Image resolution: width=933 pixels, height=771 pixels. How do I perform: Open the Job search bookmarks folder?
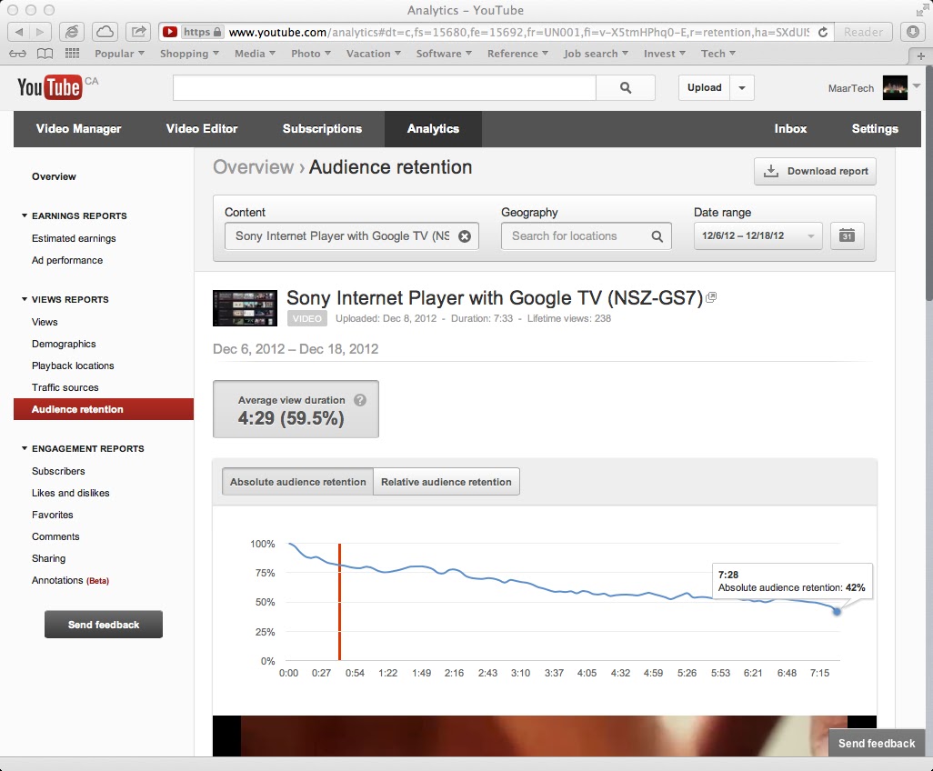coord(596,54)
